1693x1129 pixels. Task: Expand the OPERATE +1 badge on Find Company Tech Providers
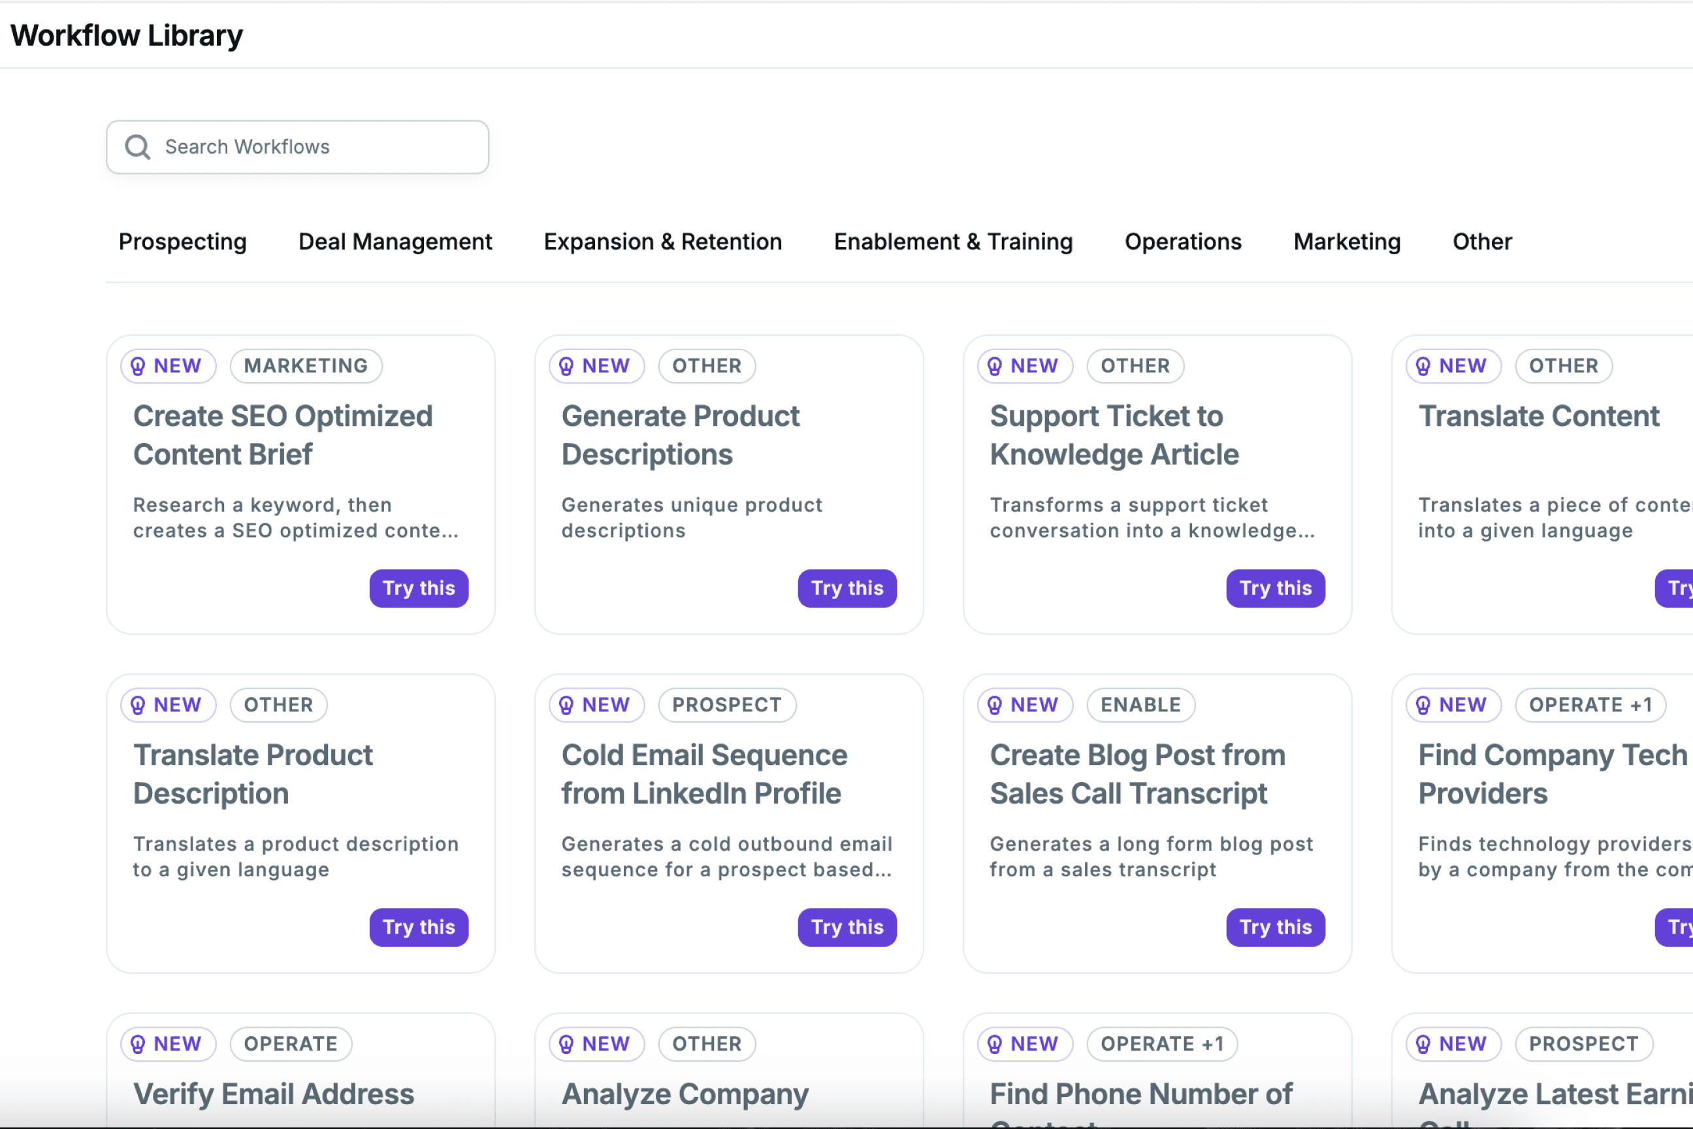coord(1590,705)
